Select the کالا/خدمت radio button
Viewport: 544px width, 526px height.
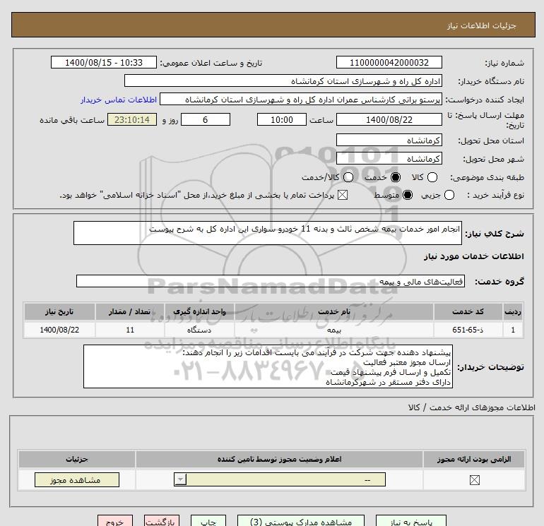[348, 177]
